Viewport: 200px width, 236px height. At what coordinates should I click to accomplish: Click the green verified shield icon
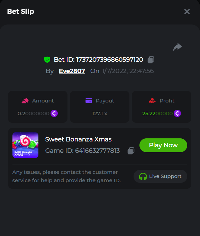click(x=47, y=60)
